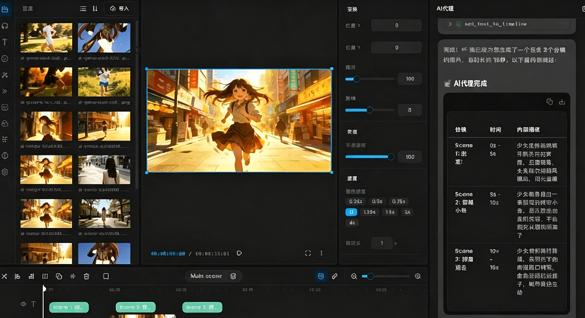Open the audio tab with headphones icon
The image size is (585, 318).
(5, 26)
